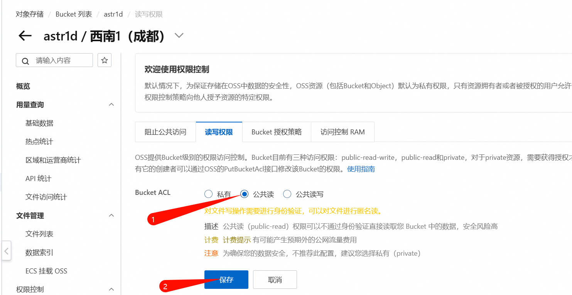This screenshot has width=572, height=295.
Task: Click the 保存 button
Action: tap(226, 280)
